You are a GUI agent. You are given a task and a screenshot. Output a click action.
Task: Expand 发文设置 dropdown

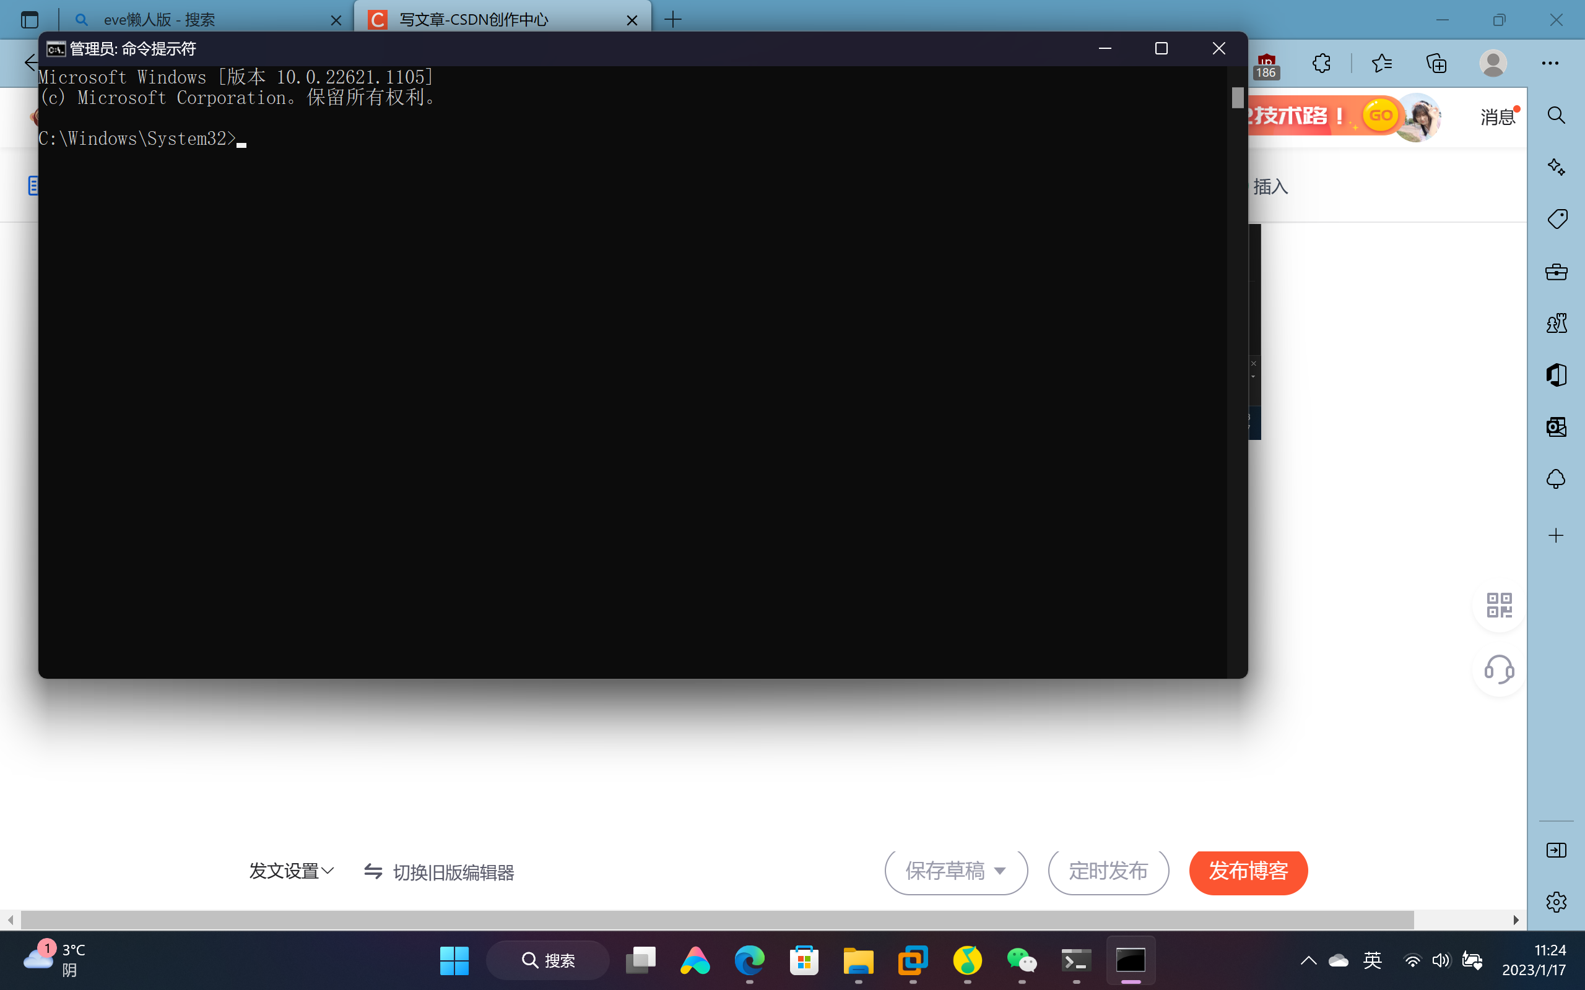292,871
